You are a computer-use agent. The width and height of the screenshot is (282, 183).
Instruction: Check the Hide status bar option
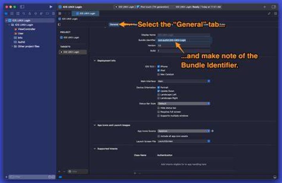[x=159, y=108]
